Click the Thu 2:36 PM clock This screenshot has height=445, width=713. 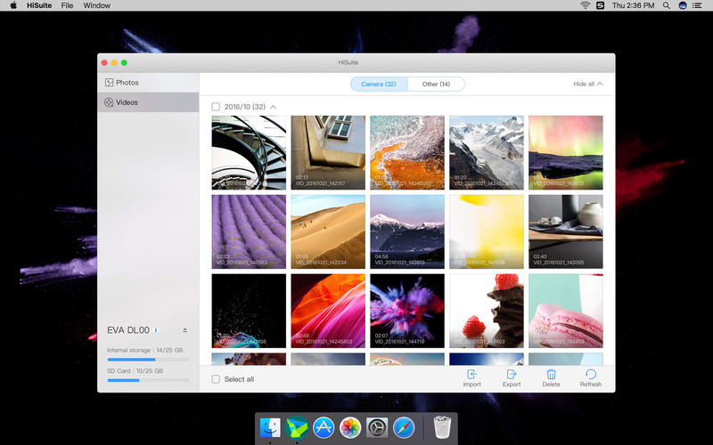(633, 5)
